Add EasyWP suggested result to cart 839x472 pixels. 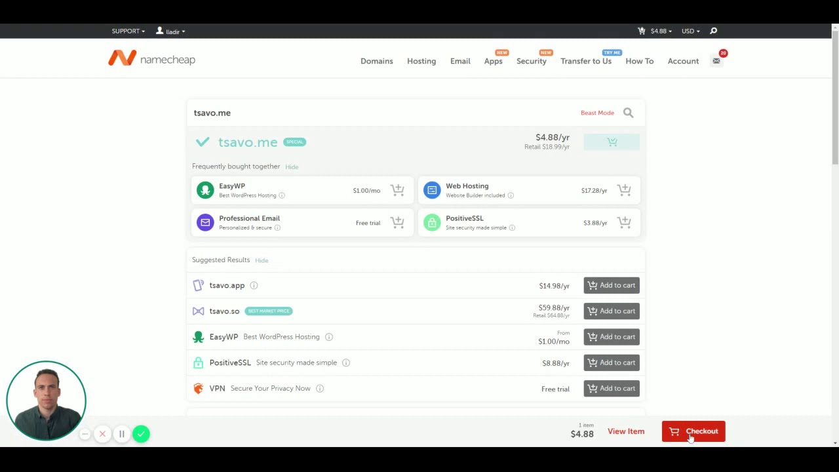point(612,337)
